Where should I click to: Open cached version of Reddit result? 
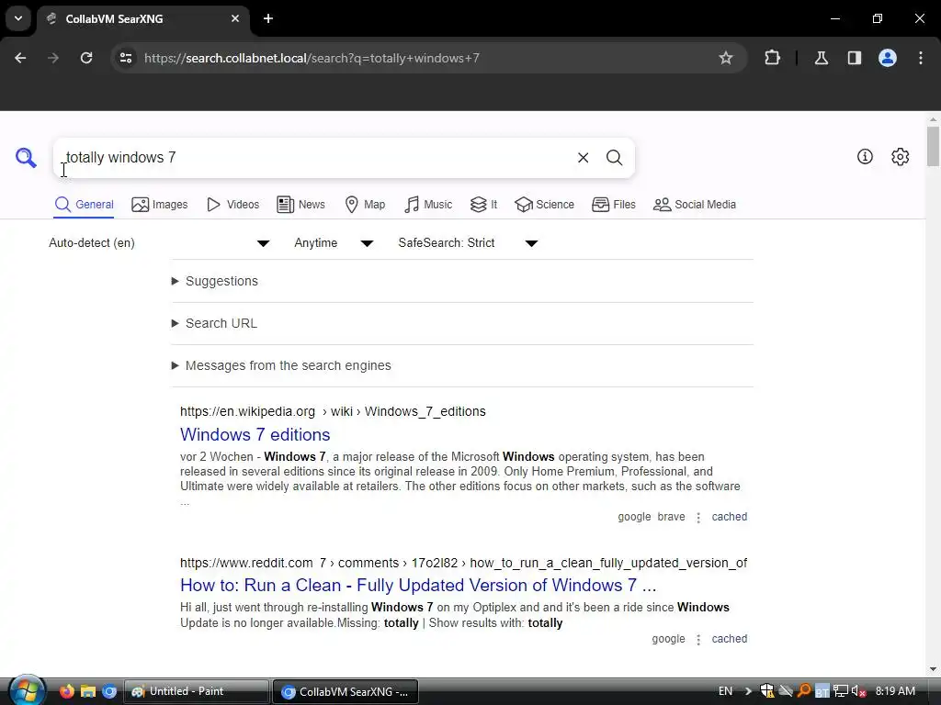pos(729,639)
